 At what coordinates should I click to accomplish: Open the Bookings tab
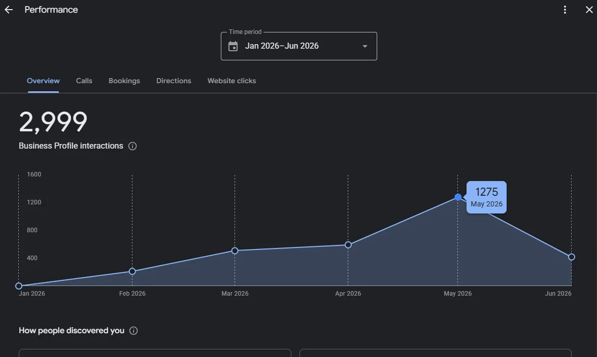[x=124, y=81]
